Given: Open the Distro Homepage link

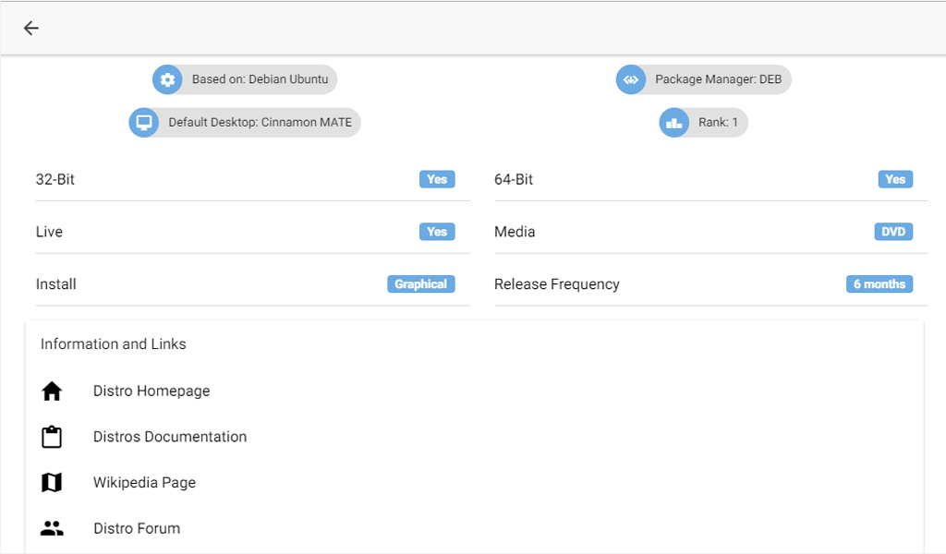Looking at the screenshot, I should (x=152, y=391).
